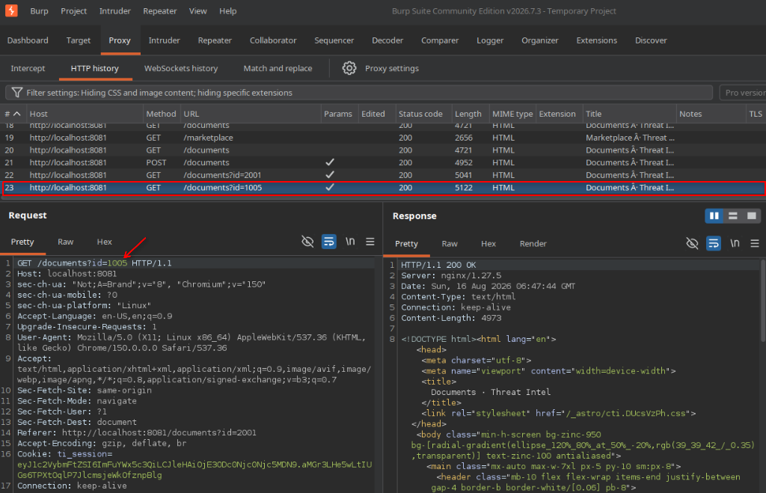Open the Project menu

tap(74, 10)
